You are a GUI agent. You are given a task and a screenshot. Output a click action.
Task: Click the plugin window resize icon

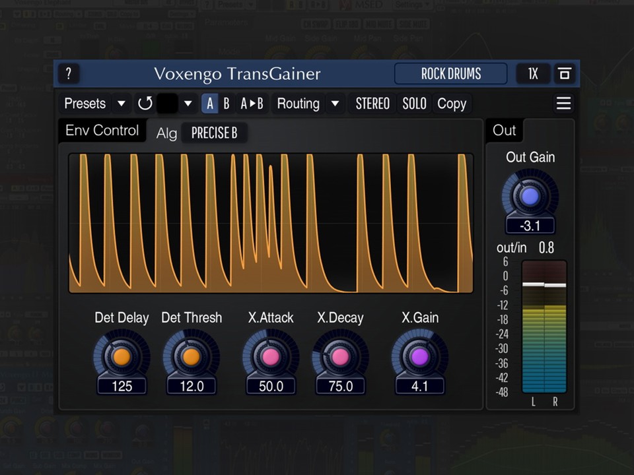click(565, 73)
